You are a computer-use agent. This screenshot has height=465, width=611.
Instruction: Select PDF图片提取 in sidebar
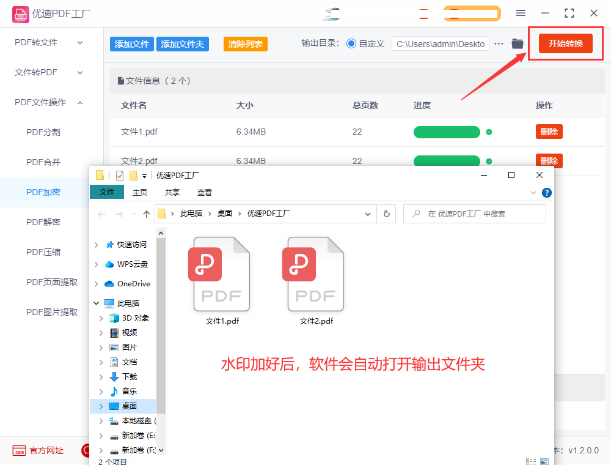click(52, 312)
